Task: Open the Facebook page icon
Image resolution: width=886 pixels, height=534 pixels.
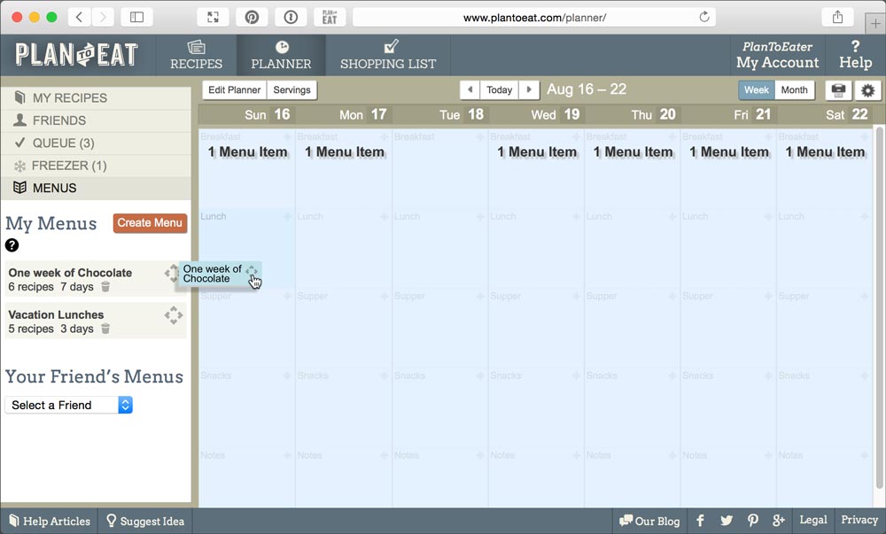Action: [700, 521]
